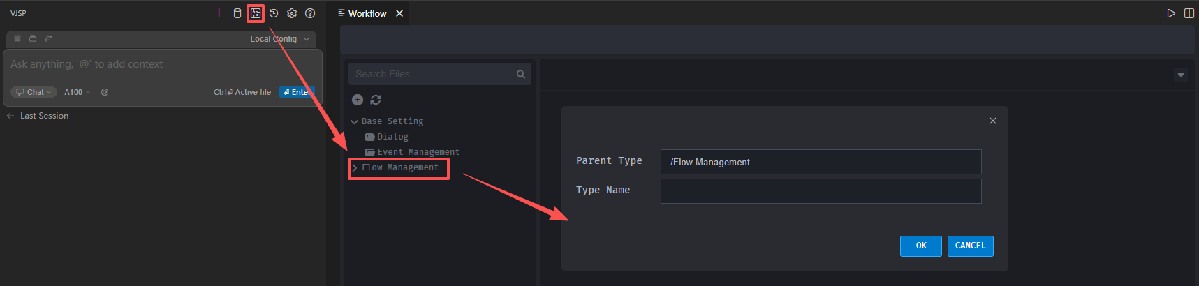Refresh the workflow file tree

(x=376, y=100)
